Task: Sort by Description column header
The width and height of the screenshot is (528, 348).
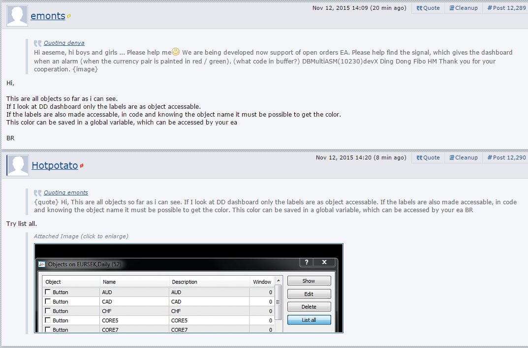Action: click(209, 282)
